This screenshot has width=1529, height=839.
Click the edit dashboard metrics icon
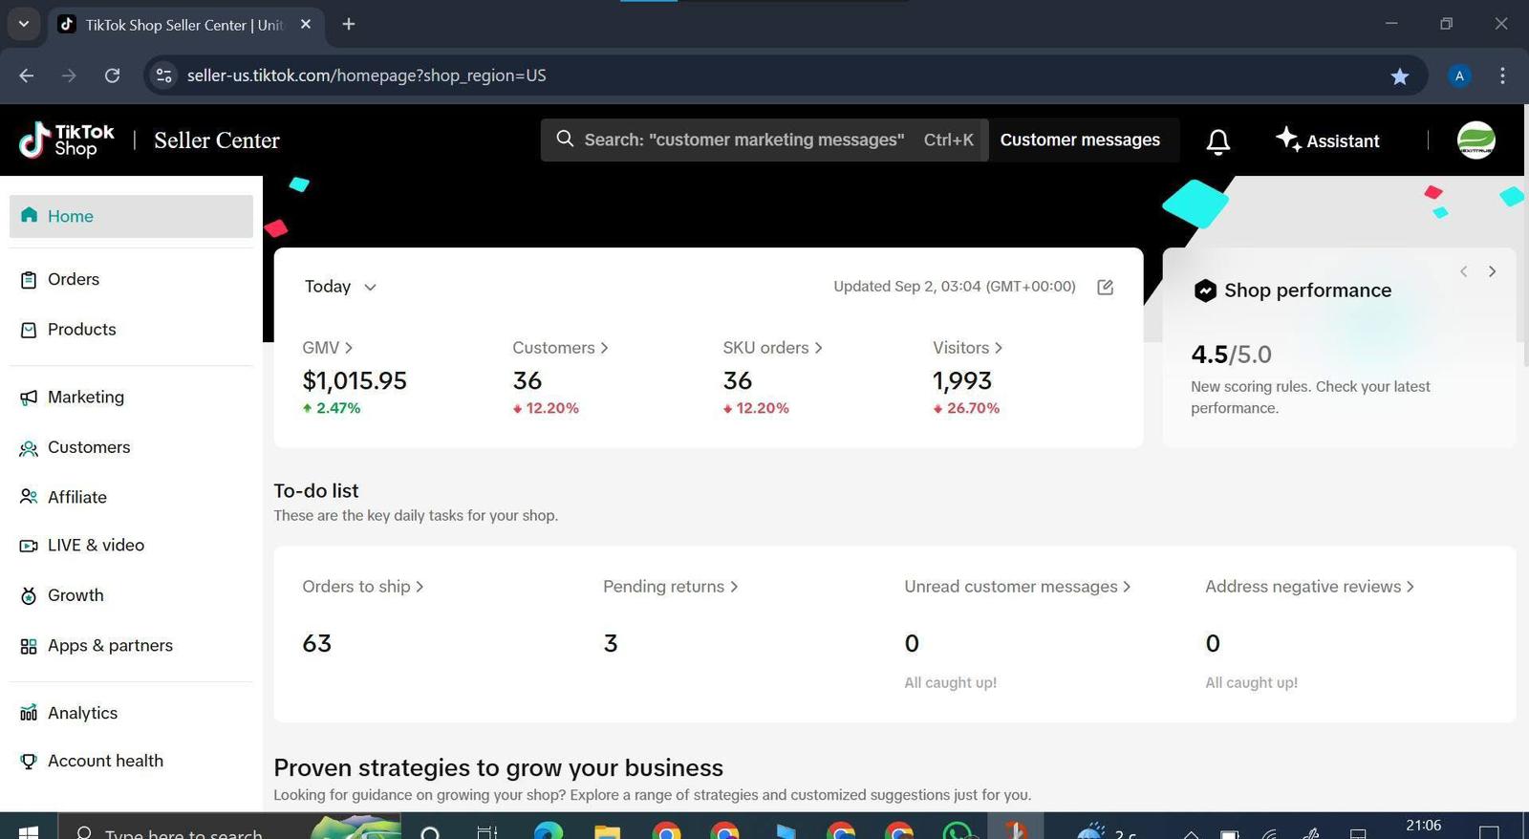click(1106, 287)
